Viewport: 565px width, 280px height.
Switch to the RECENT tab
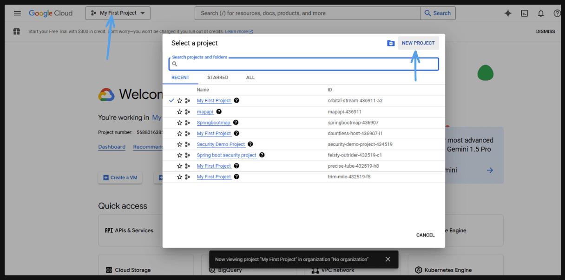click(x=180, y=78)
